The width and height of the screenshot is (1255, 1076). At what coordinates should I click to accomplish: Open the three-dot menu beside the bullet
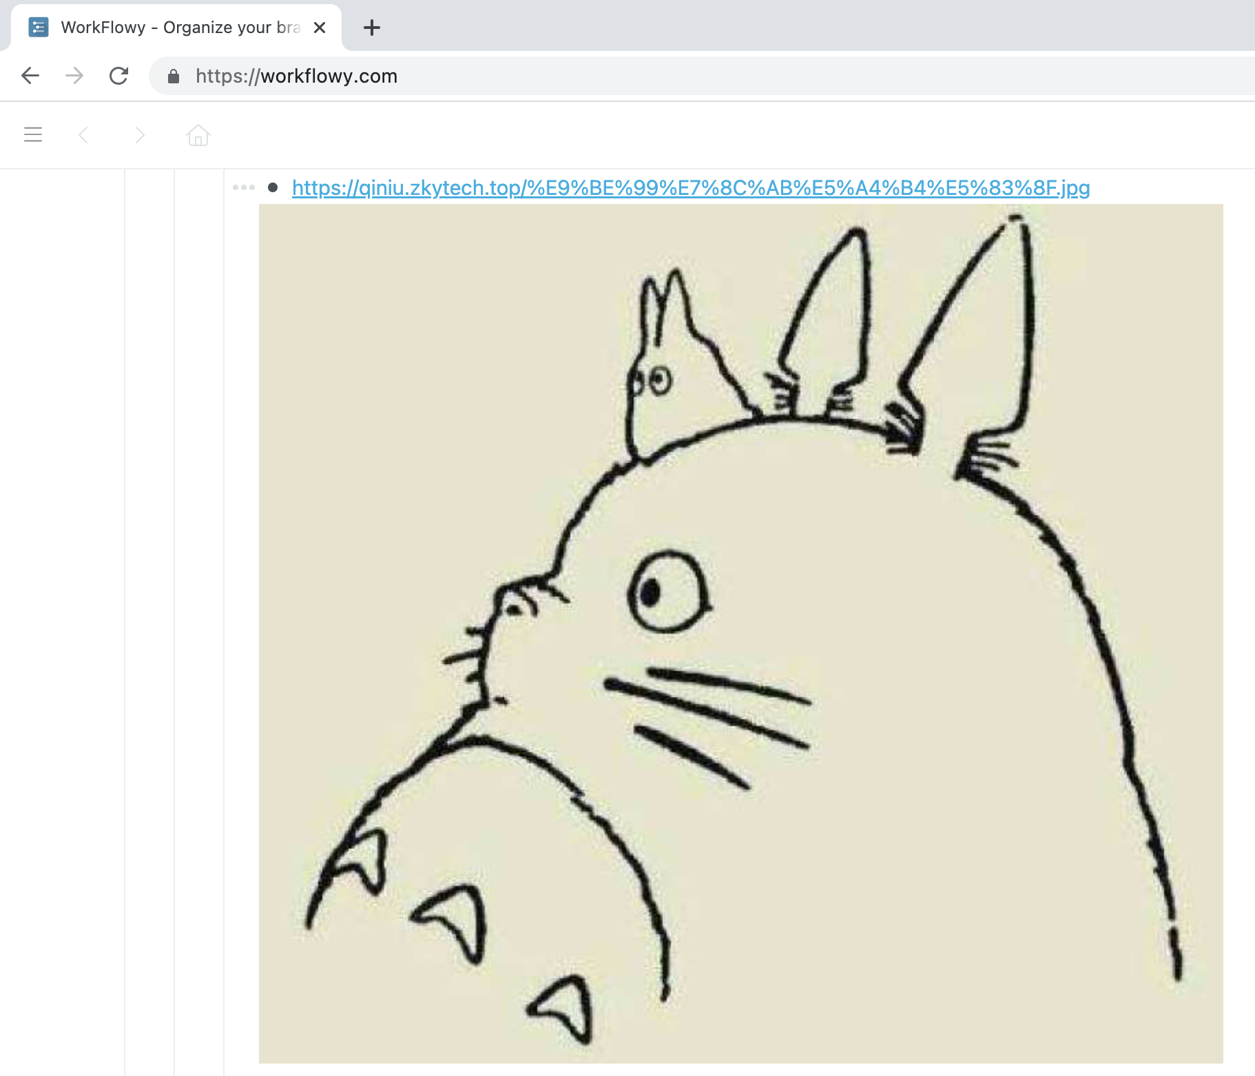[x=244, y=187]
